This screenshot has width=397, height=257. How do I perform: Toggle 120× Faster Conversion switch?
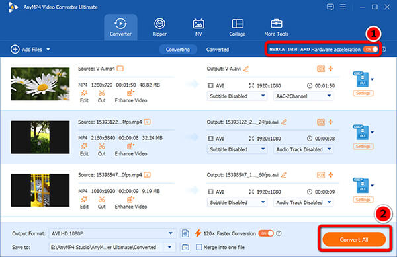pos(266,233)
